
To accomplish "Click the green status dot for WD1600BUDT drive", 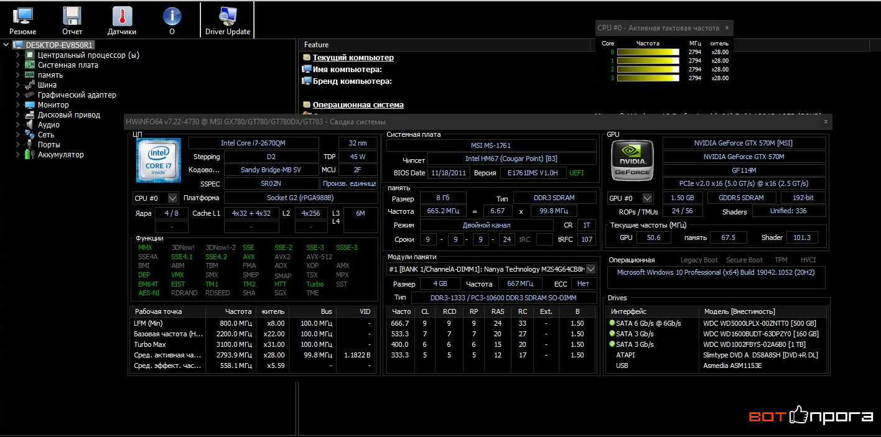I will pyautogui.click(x=612, y=334).
